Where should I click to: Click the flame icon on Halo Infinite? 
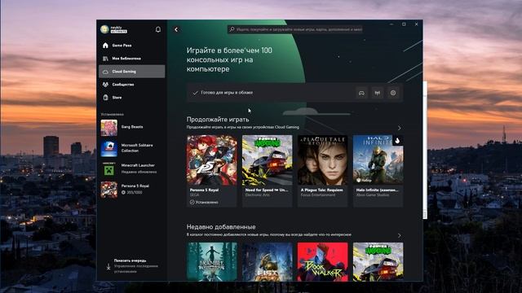[397, 141]
